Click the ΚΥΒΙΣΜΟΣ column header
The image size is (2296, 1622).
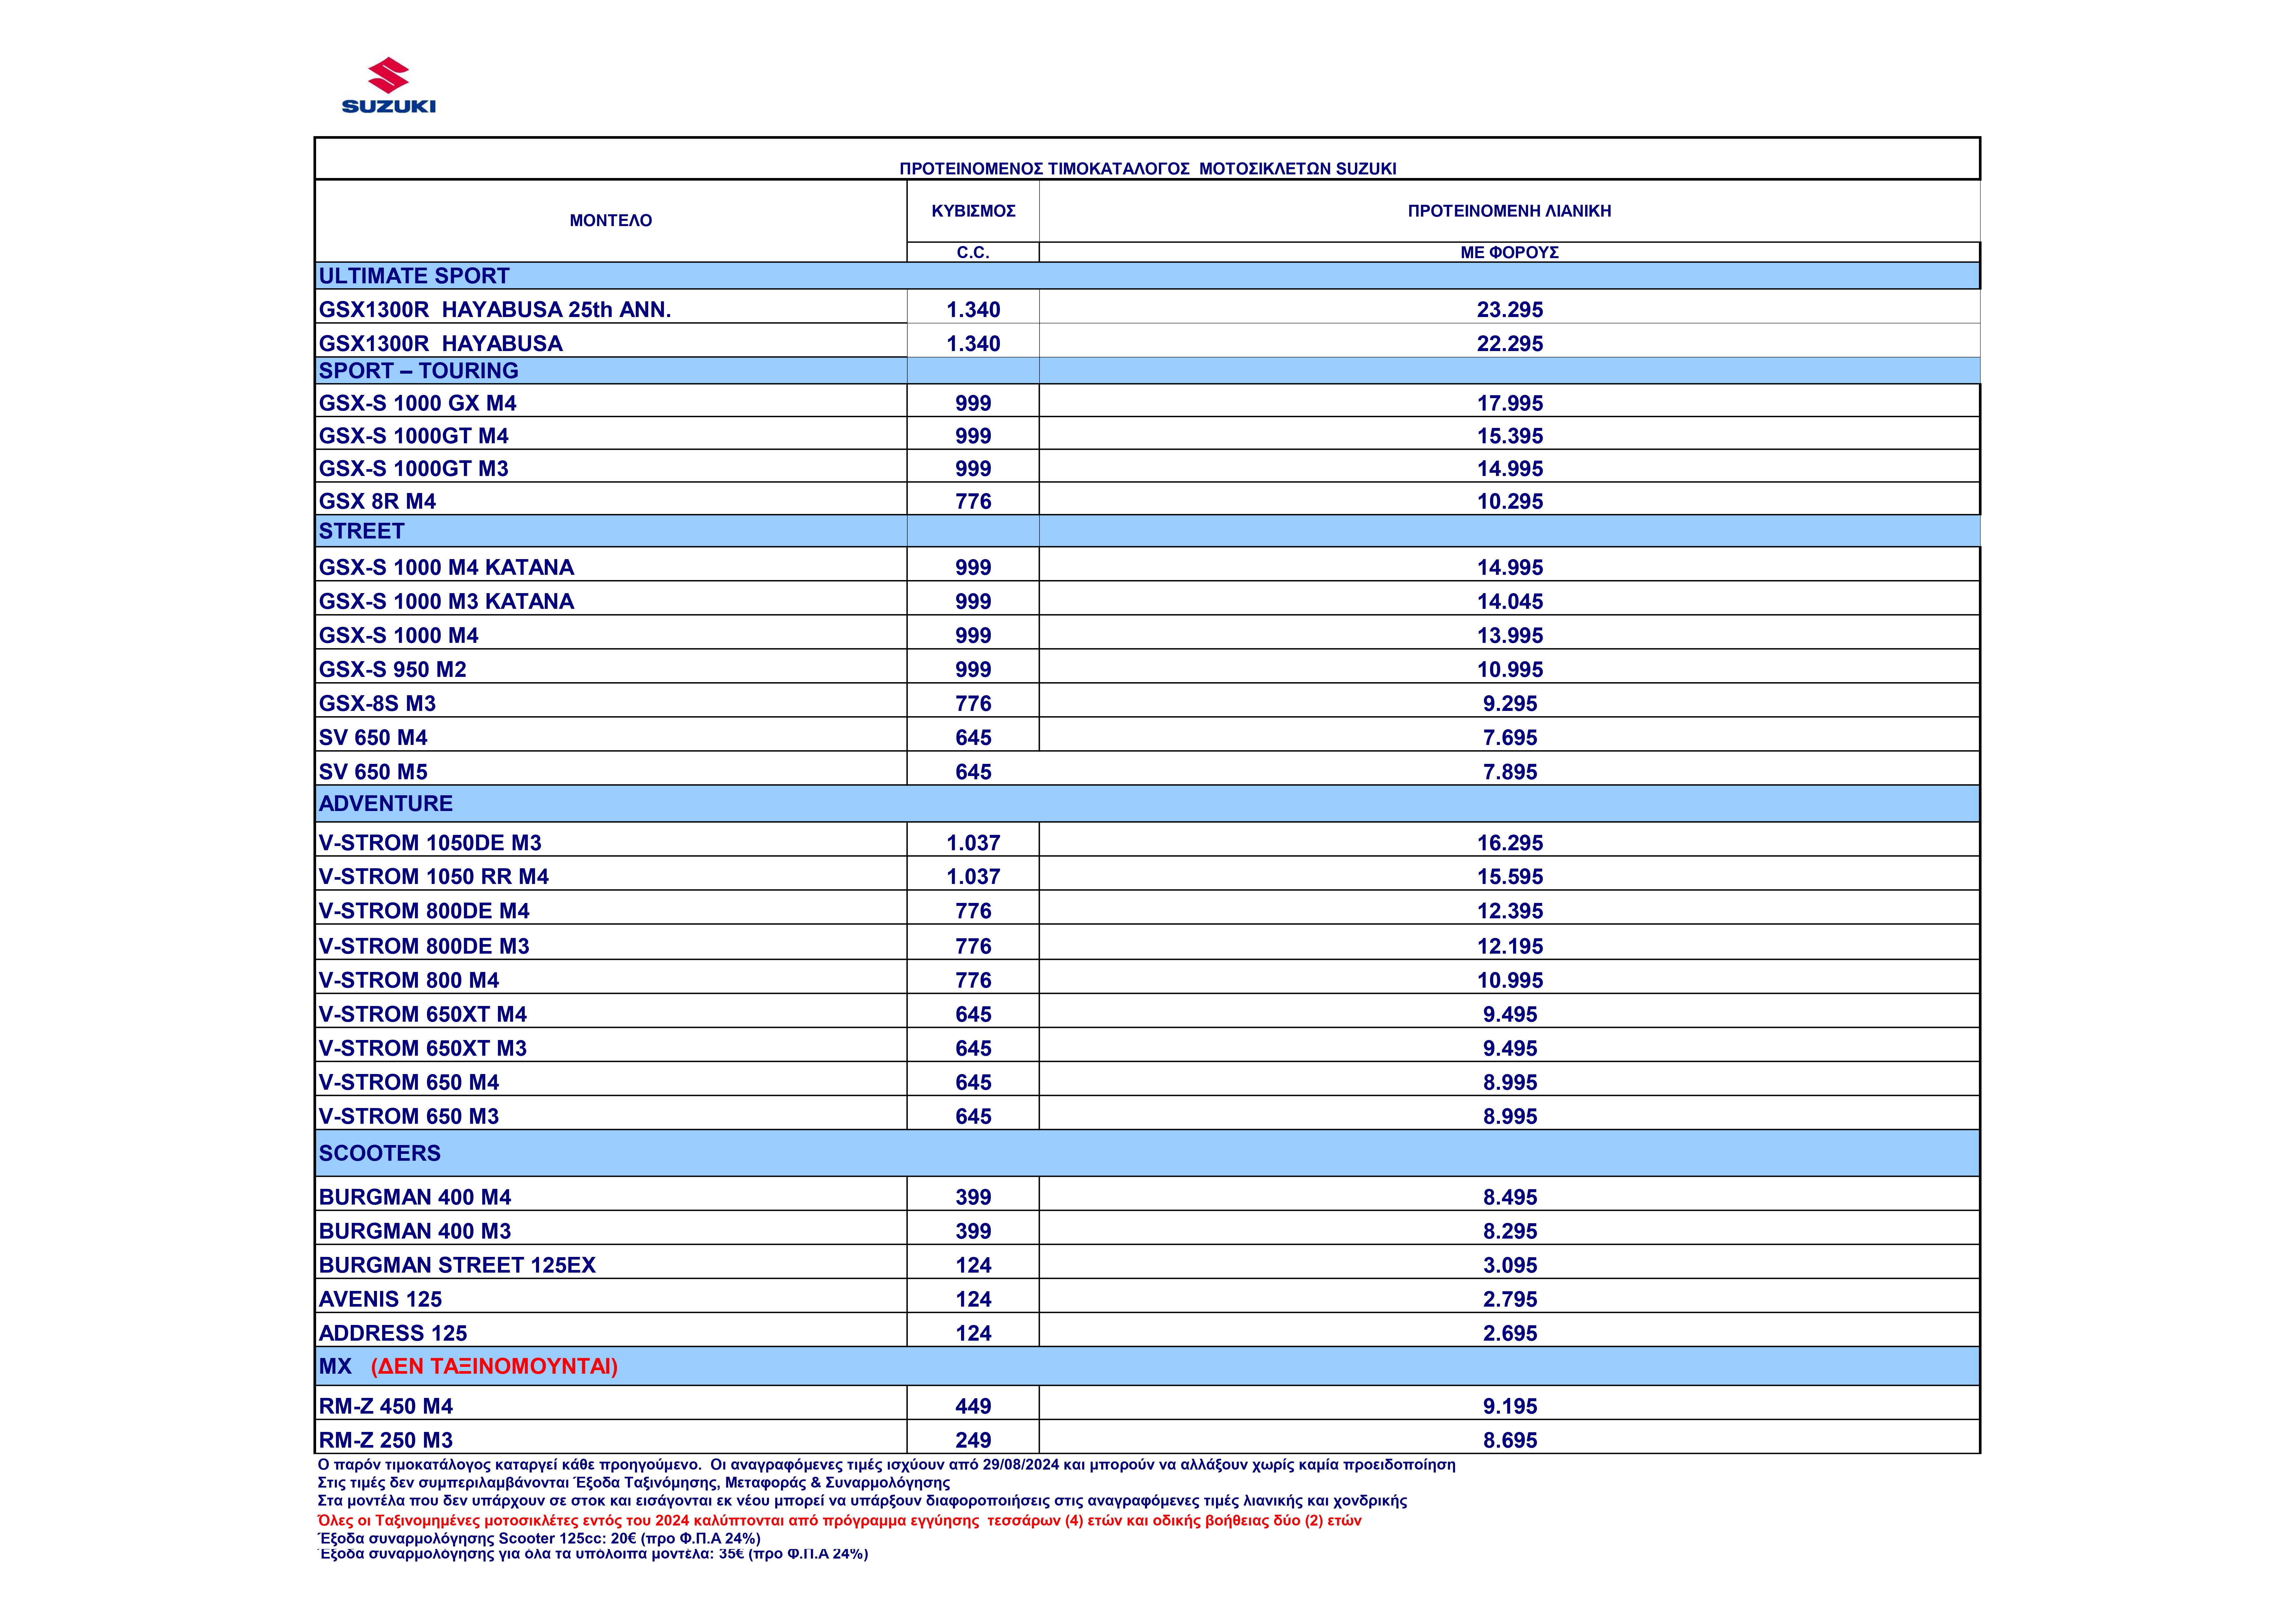(973, 211)
